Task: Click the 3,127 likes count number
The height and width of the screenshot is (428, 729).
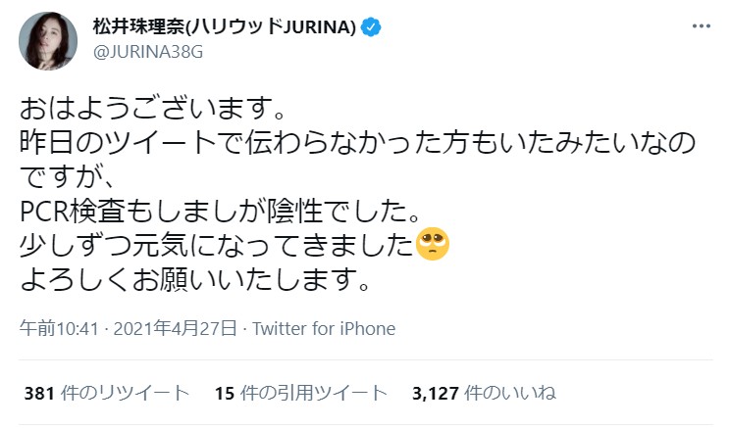Action: (x=438, y=394)
